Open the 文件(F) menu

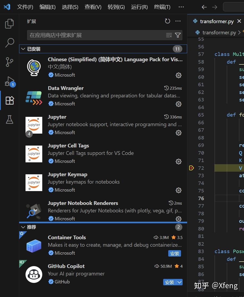(x=25, y=7)
